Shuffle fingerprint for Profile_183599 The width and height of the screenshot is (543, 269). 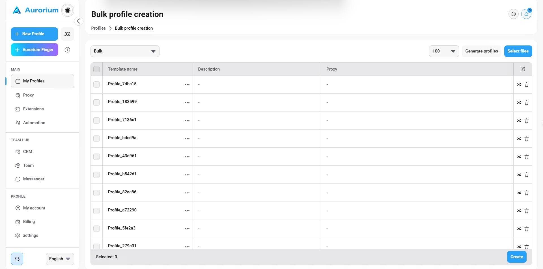point(519,102)
